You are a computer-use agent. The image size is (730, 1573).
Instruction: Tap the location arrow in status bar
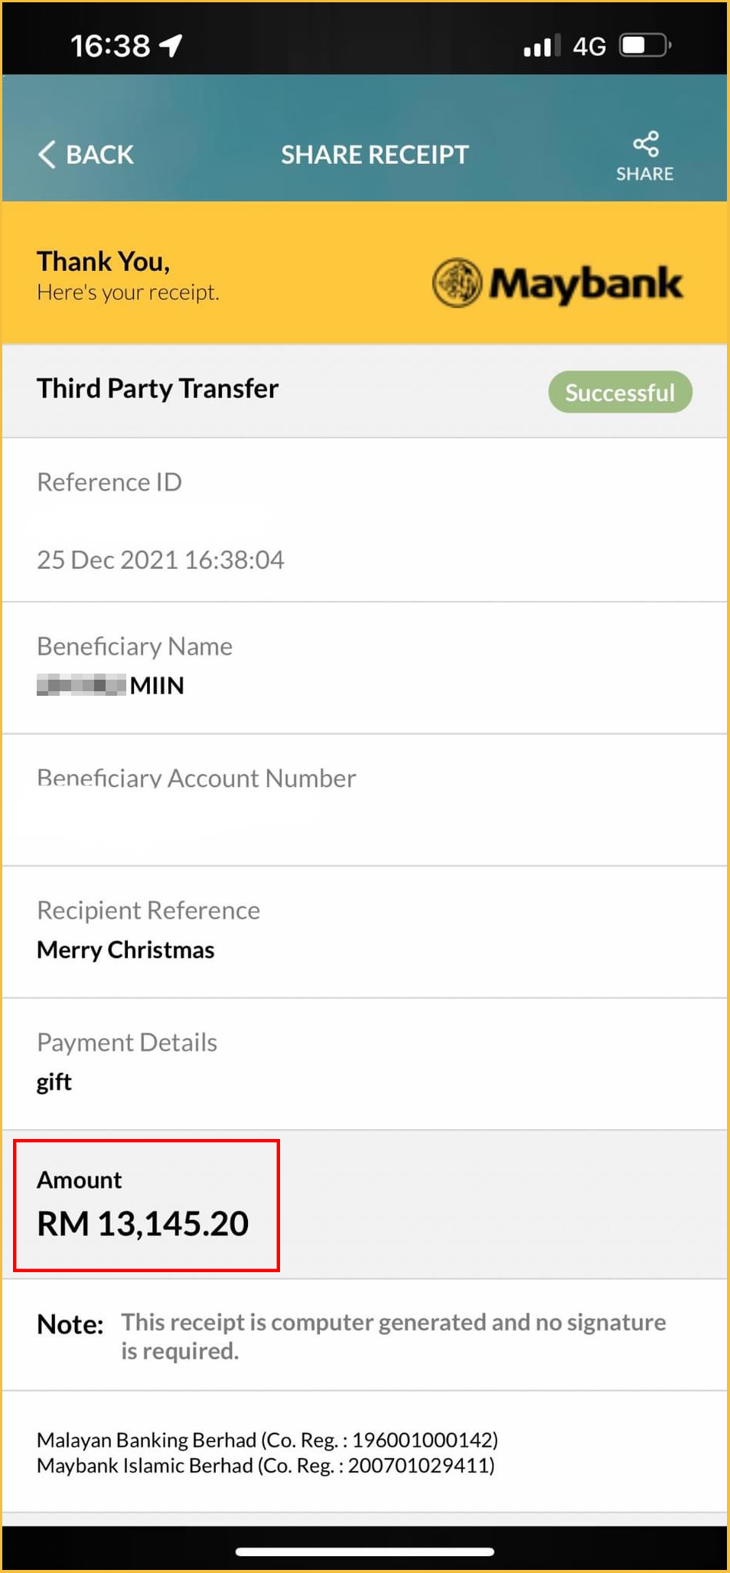pos(171,46)
